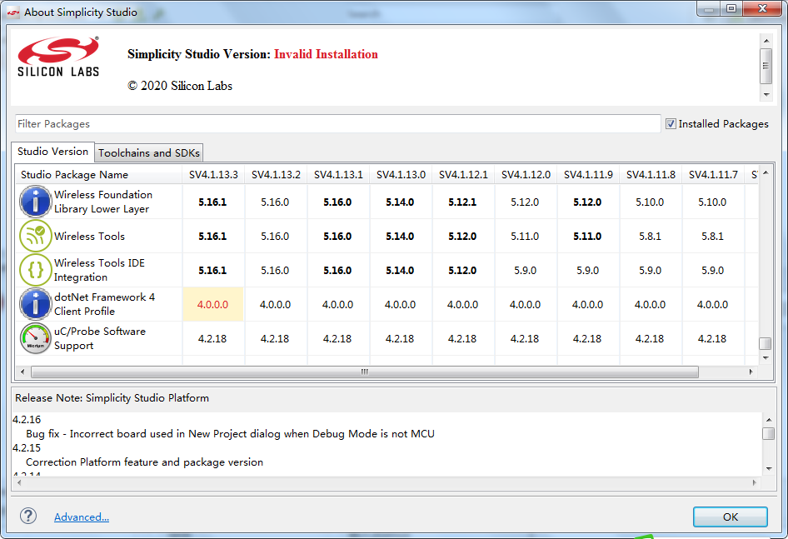The height and width of the screenshot is (539, 788).
Task: Click the SV4.1.11.7 column header
Action: pyautogui.click(x=713, y=174)
